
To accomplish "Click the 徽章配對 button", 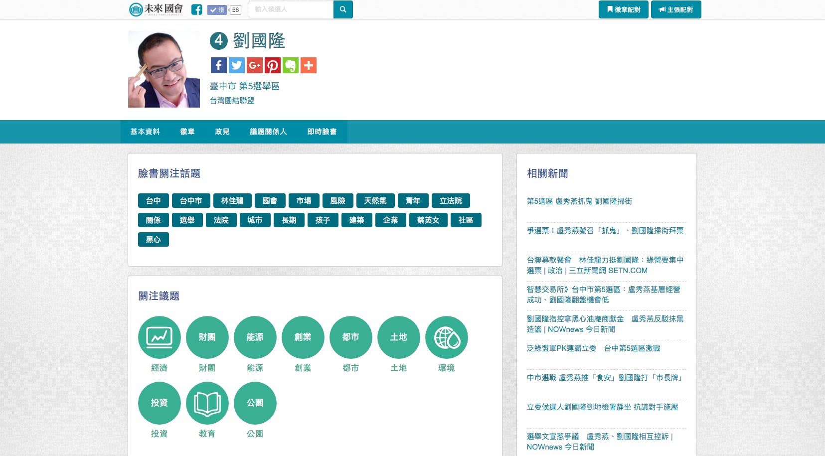I will coord(623,9).
